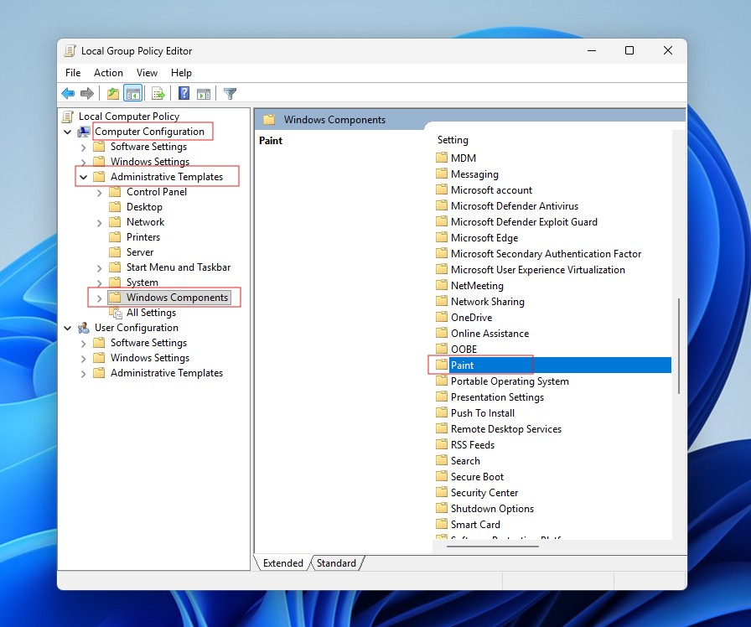
Task: Open the Action menu
Action: (108, 72)
